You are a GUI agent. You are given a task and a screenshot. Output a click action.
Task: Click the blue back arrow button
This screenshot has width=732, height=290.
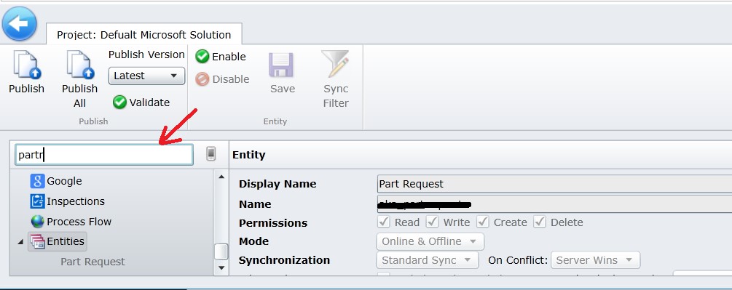(x=20, y=23)
